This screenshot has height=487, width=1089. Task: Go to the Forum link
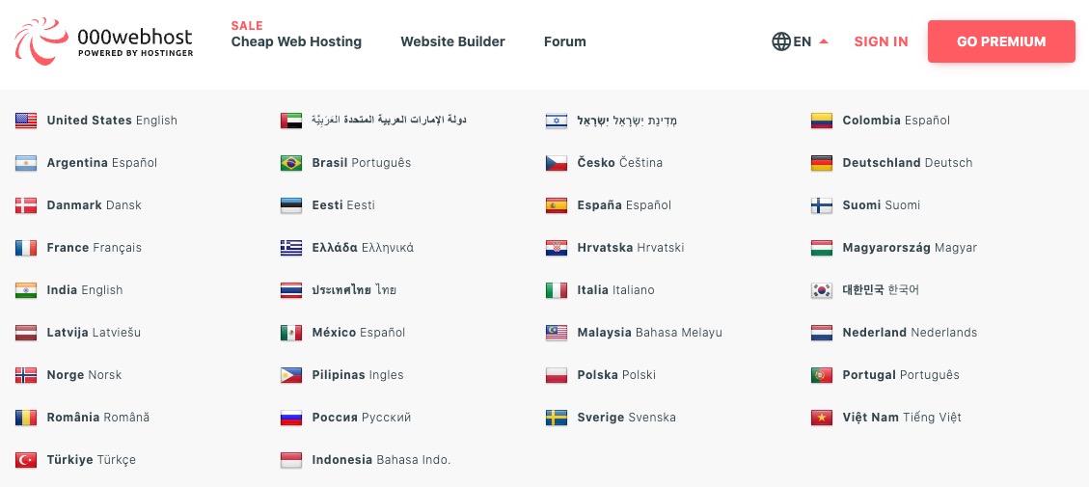(x=564, y=41)
